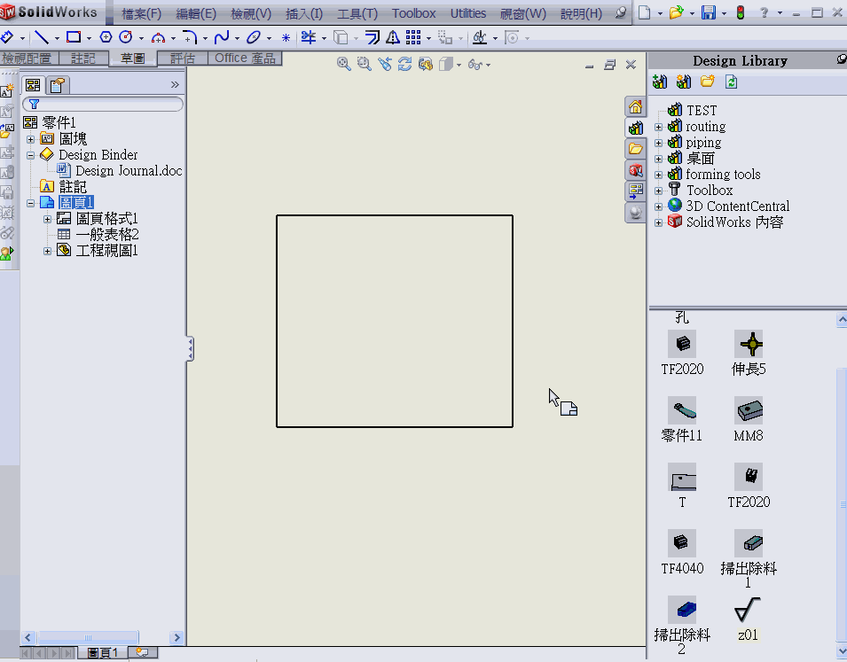847x662 pixels.
Task: Click the FeatureManager filter input field
Action: 103,105
